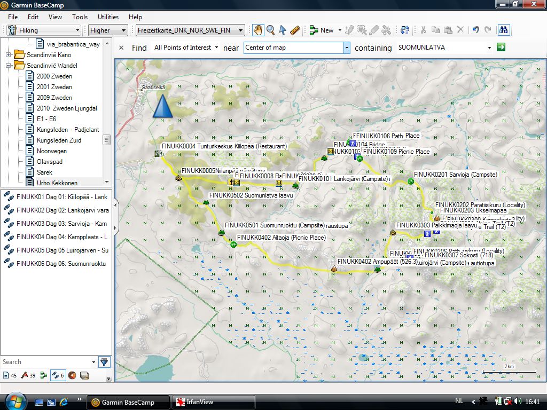
Task: Select the hand pan tool
Action: point(258,30)
